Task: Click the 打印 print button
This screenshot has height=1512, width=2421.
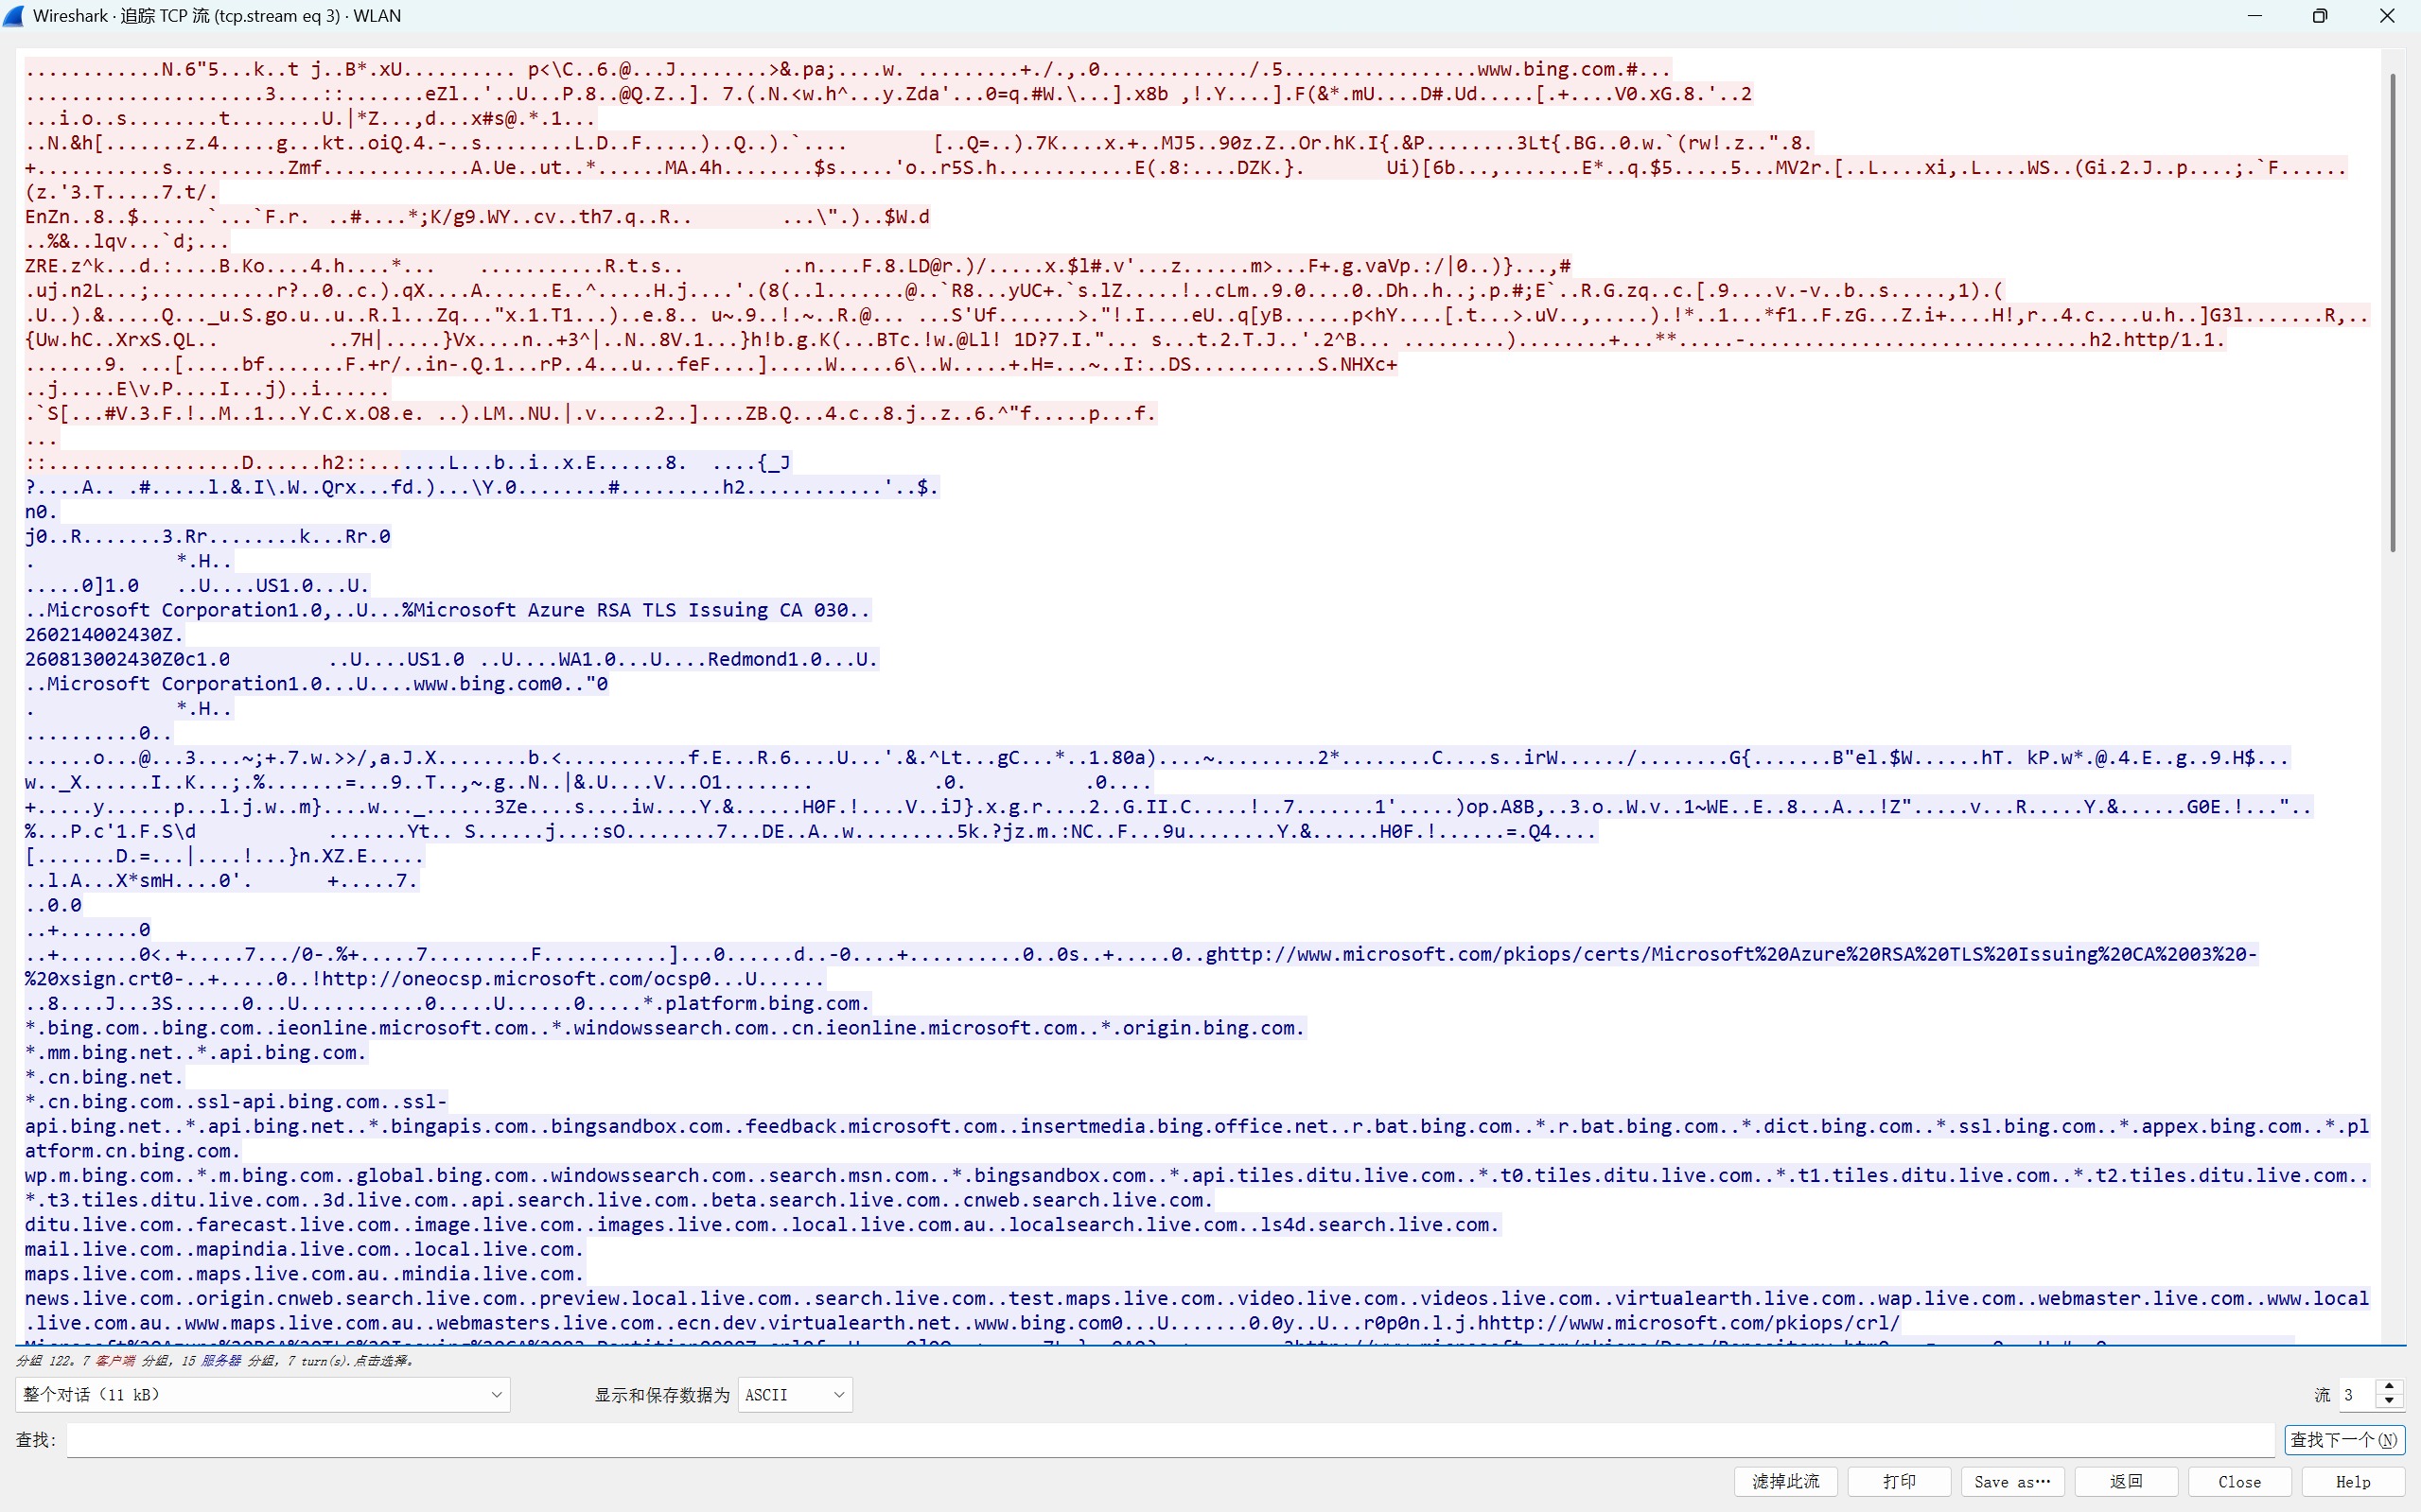Action: [1899, 1481]
